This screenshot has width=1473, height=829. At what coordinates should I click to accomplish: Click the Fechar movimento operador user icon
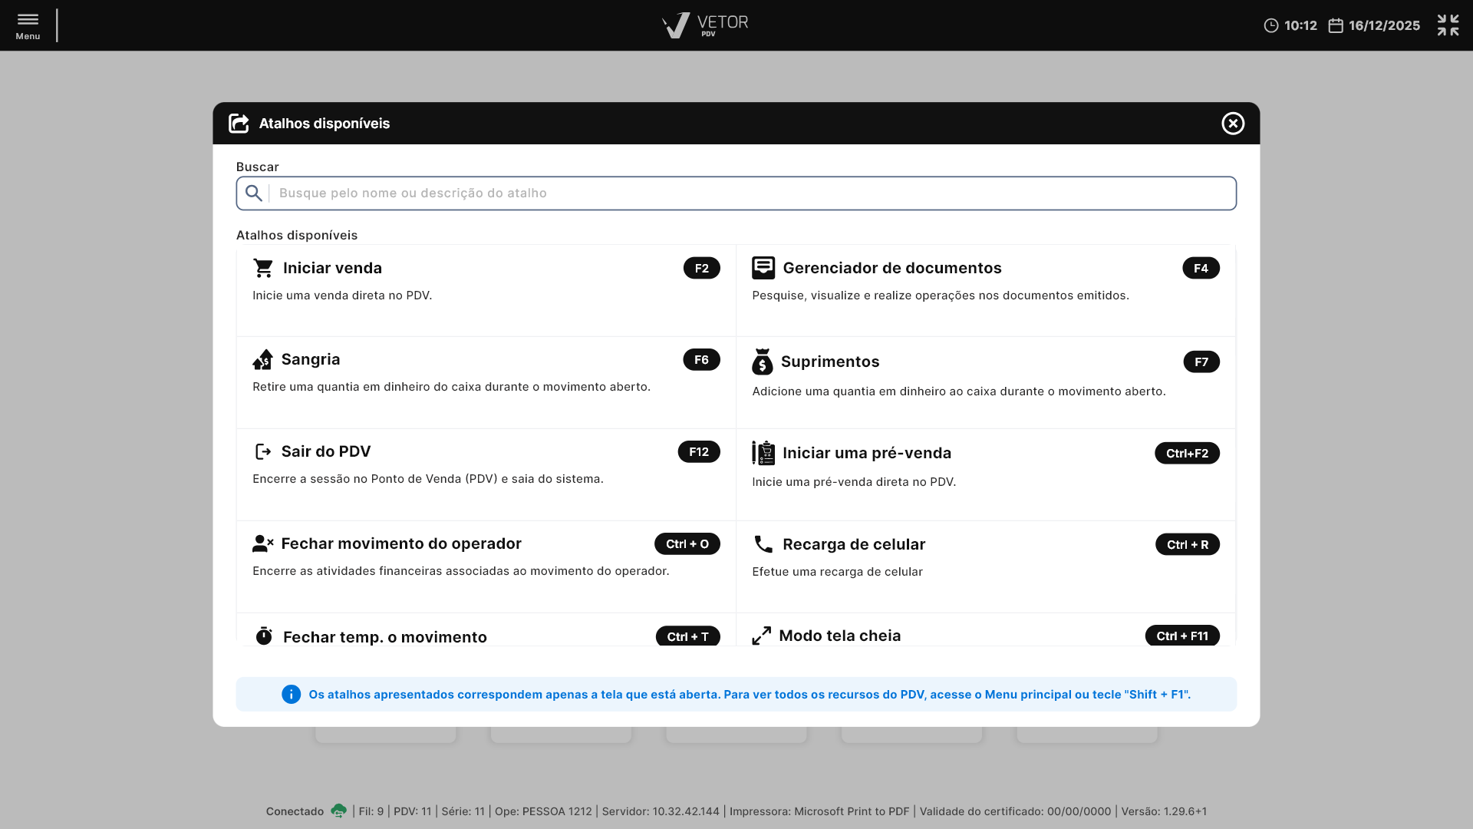pyautogui.click(x=262, y=543)
